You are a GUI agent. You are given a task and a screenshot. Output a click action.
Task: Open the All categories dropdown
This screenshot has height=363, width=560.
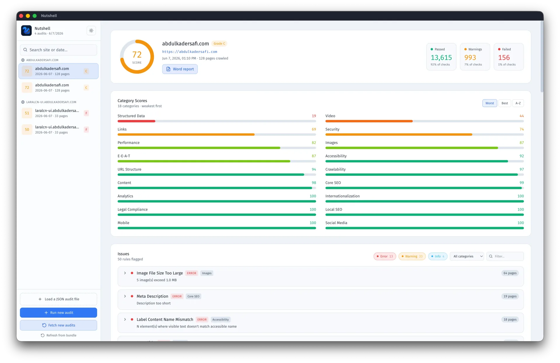click(467, 256)
